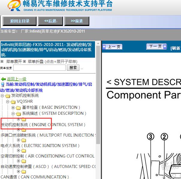Click the 刷新 refresh link

coord(176,48)
